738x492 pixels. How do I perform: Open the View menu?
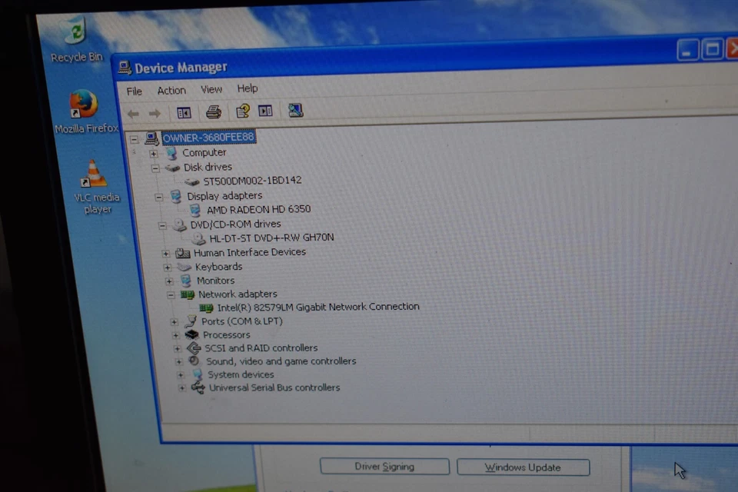coord(211,89)
